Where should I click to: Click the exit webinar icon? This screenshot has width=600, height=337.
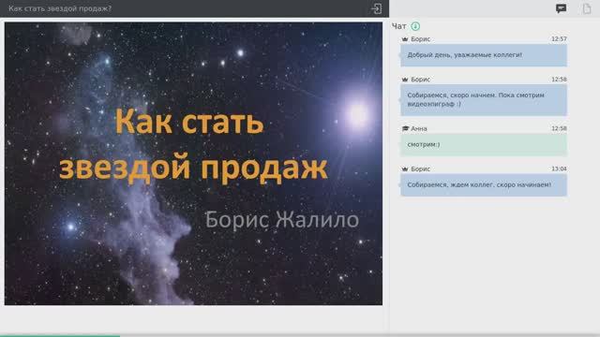coord(376,8)
